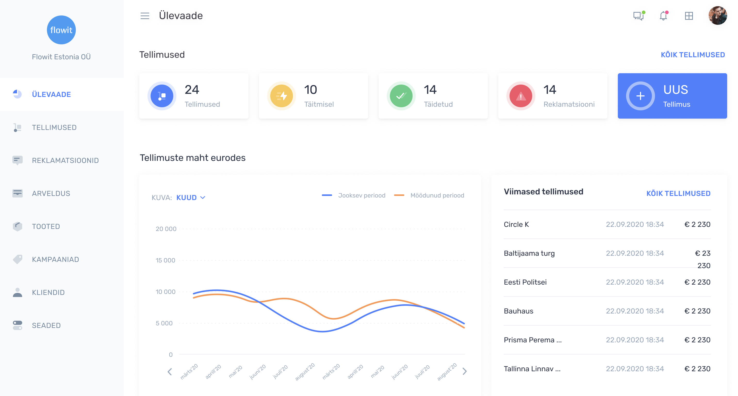The width and height of the screenshot is (738, 396).
Task: Click the Kampaaniad tag icon
Action: click(x=17, y=259)
